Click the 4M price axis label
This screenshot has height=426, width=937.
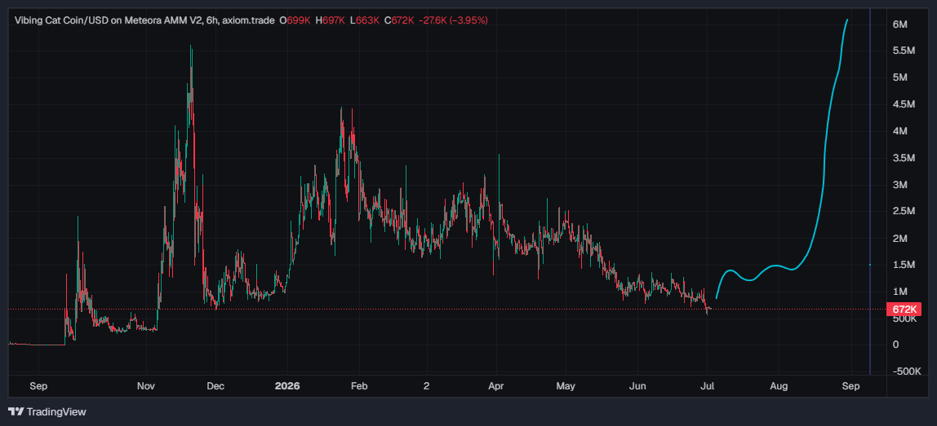[900, 131]
